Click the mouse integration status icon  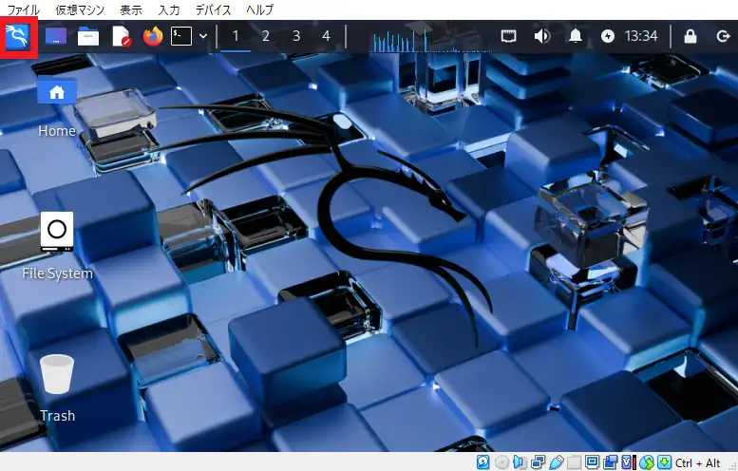[646, 462]
